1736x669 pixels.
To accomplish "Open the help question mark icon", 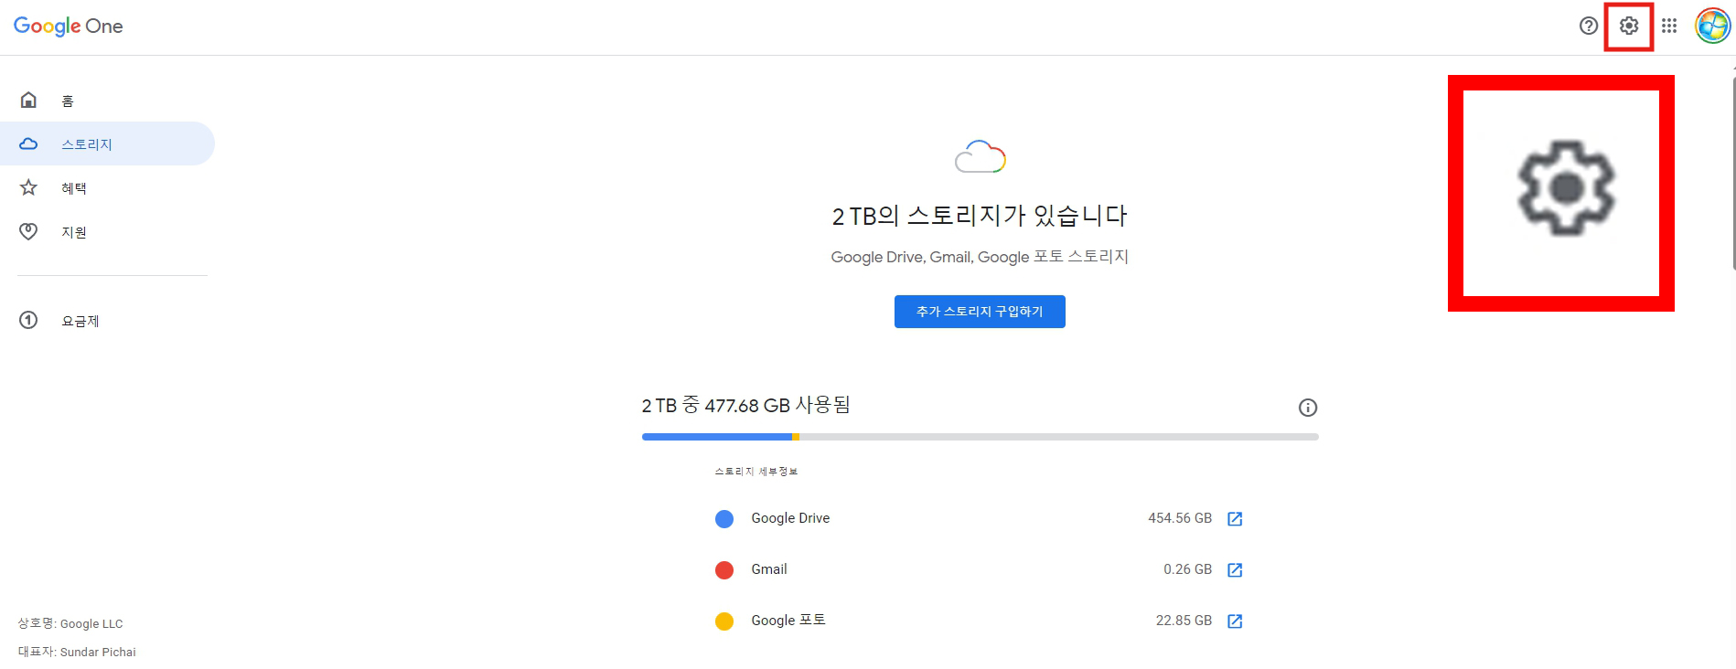I will pyautogui.click(x=1589, y=26).
